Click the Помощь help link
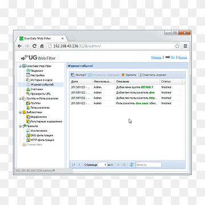Screen dimensions: 205x205 [x=157, y=58]
